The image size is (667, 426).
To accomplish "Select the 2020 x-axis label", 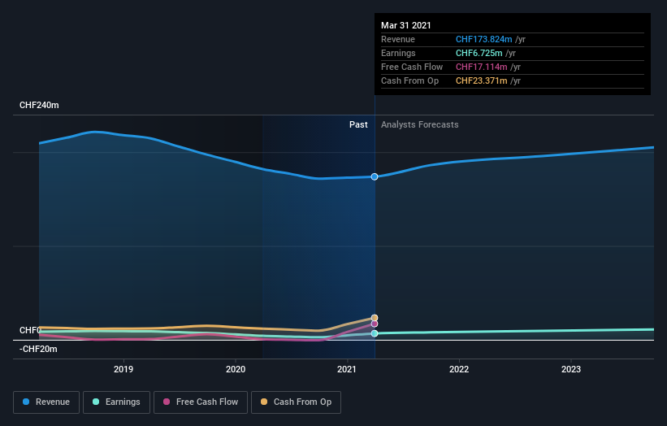I will point(236,369).
